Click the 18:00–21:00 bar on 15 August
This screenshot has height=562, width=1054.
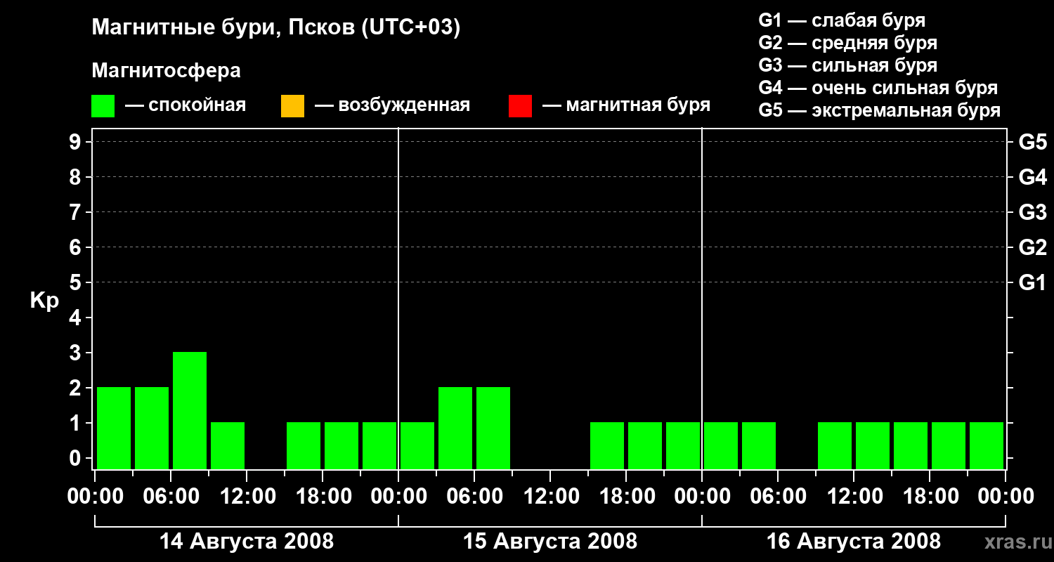(x=645, y=445)
